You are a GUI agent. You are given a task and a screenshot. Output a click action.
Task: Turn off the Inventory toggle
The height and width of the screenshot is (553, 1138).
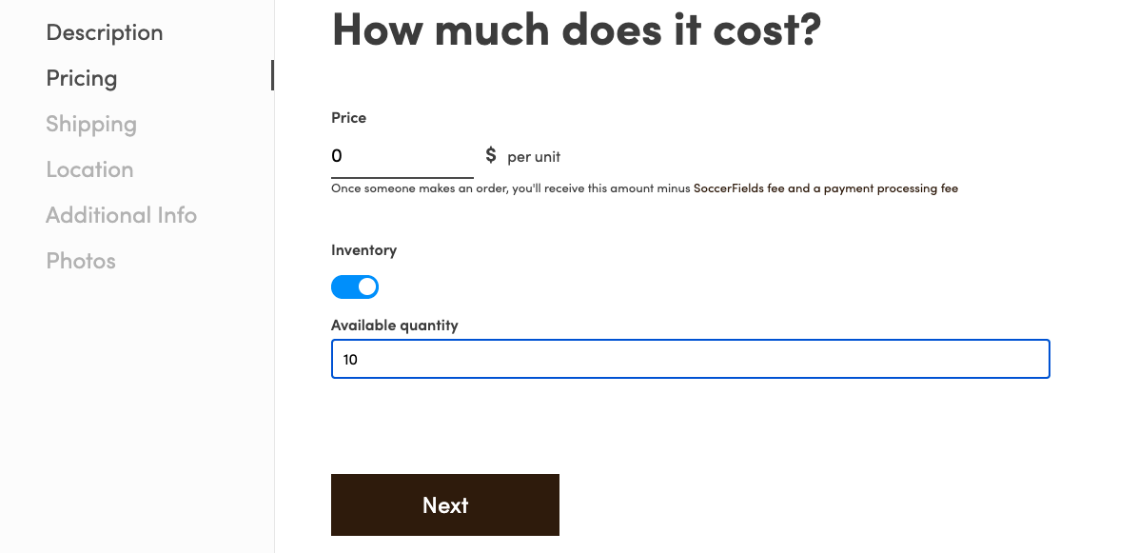coord(355,287)
